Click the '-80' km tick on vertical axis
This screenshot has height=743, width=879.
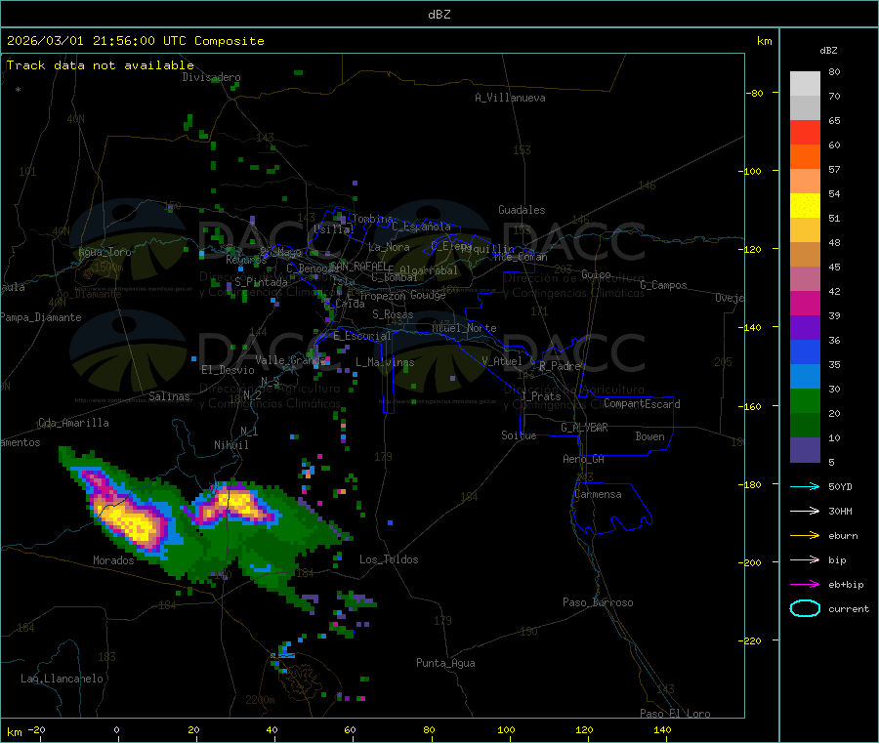pyautogui.click(x=755, y=93)
